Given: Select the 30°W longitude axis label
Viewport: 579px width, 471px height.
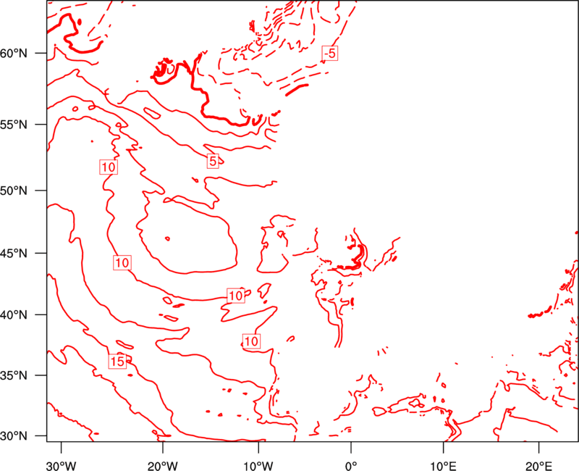Looking at the screenshot, I should point(62,466).
